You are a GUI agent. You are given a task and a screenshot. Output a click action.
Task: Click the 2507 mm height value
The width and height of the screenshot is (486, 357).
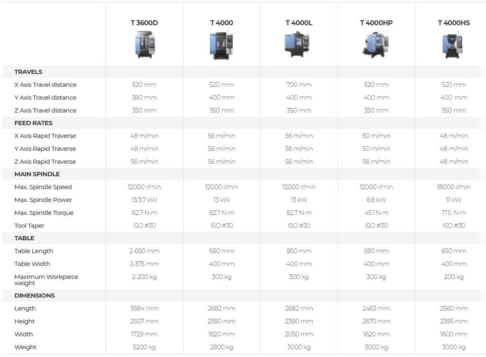(144, 321)
